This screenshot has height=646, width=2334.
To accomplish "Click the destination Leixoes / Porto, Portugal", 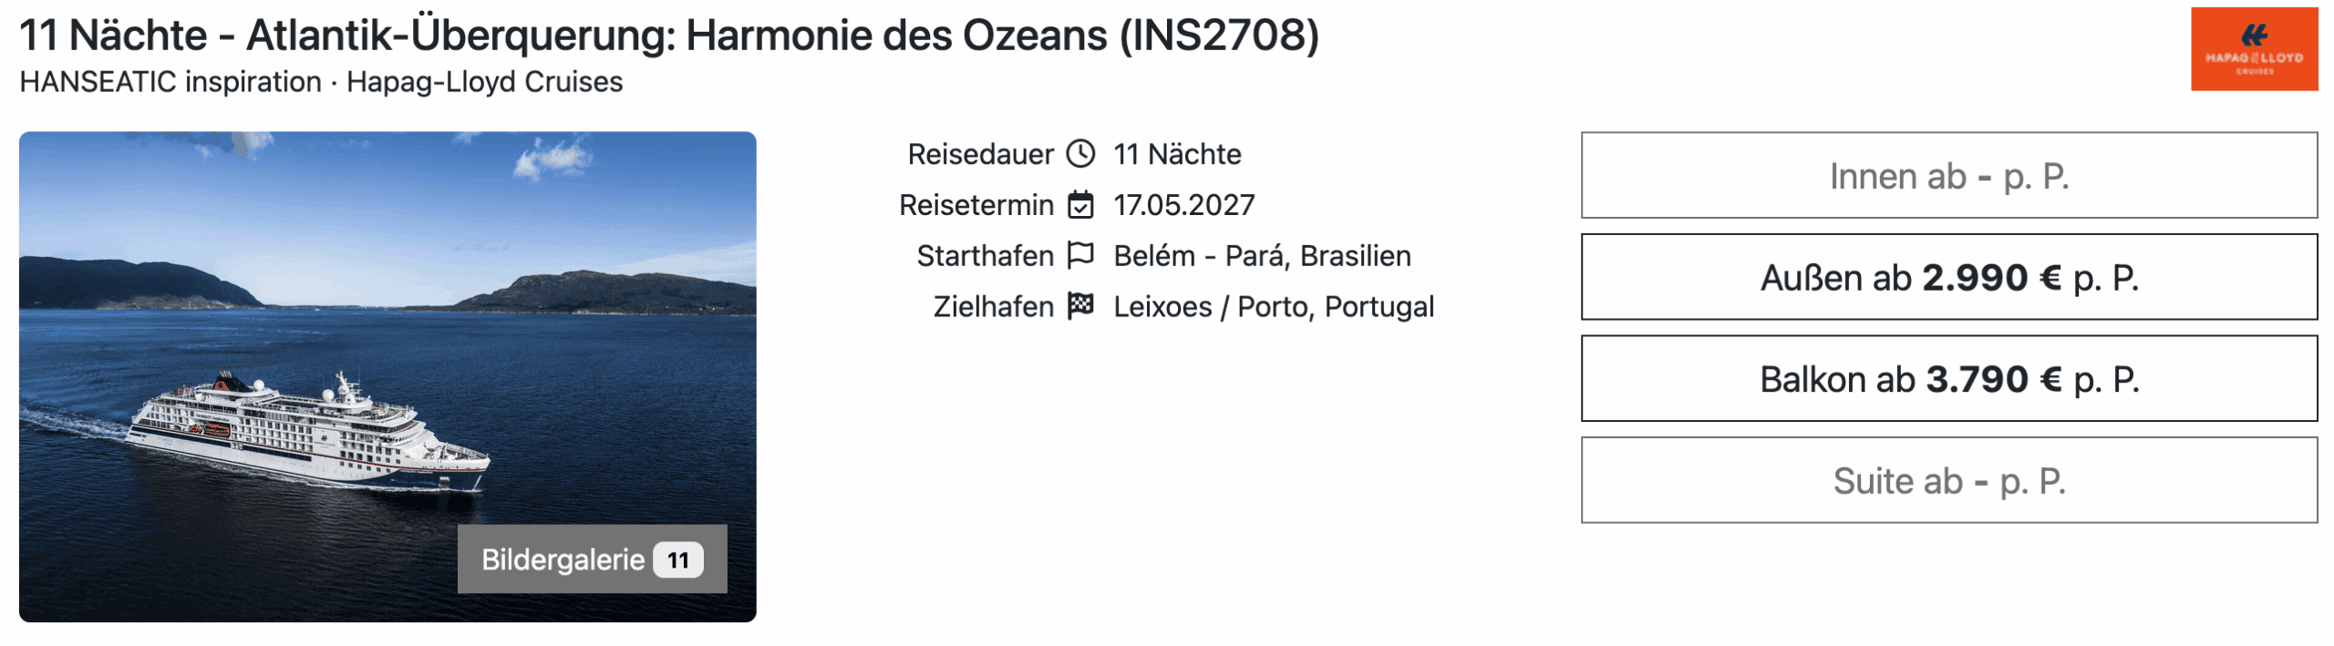I will click(1274, 307).
